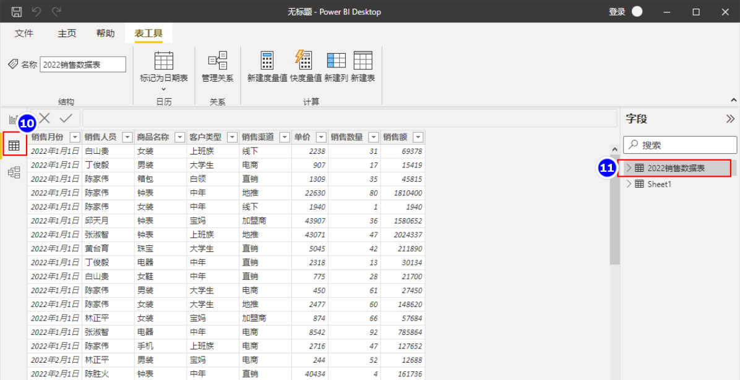The height and width of the screenshot is (380, 740).
Task: Open the 文件 menu
Action: click(x=24, y=33)
